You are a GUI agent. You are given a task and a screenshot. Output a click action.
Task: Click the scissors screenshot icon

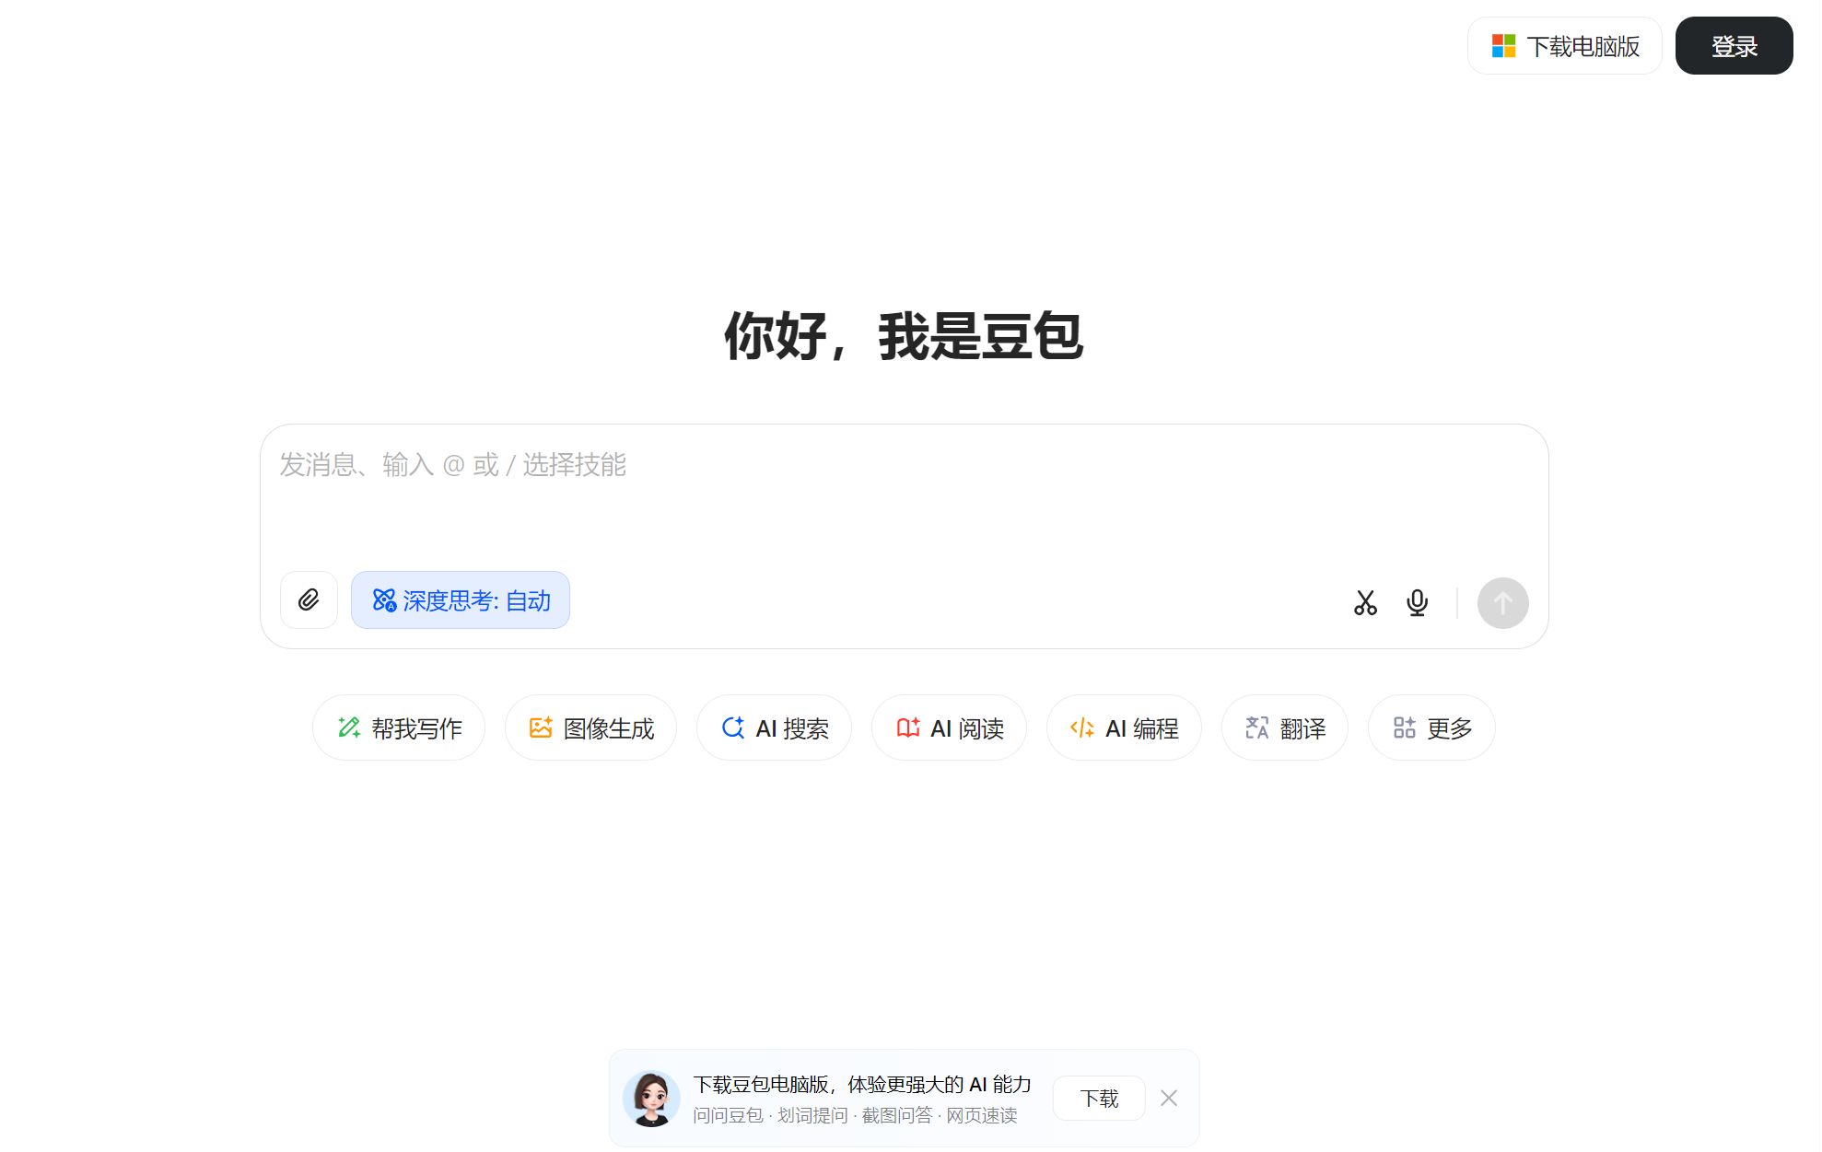click(1365, 603)
